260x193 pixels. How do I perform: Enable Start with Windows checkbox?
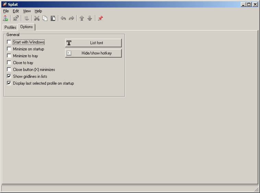9,42
